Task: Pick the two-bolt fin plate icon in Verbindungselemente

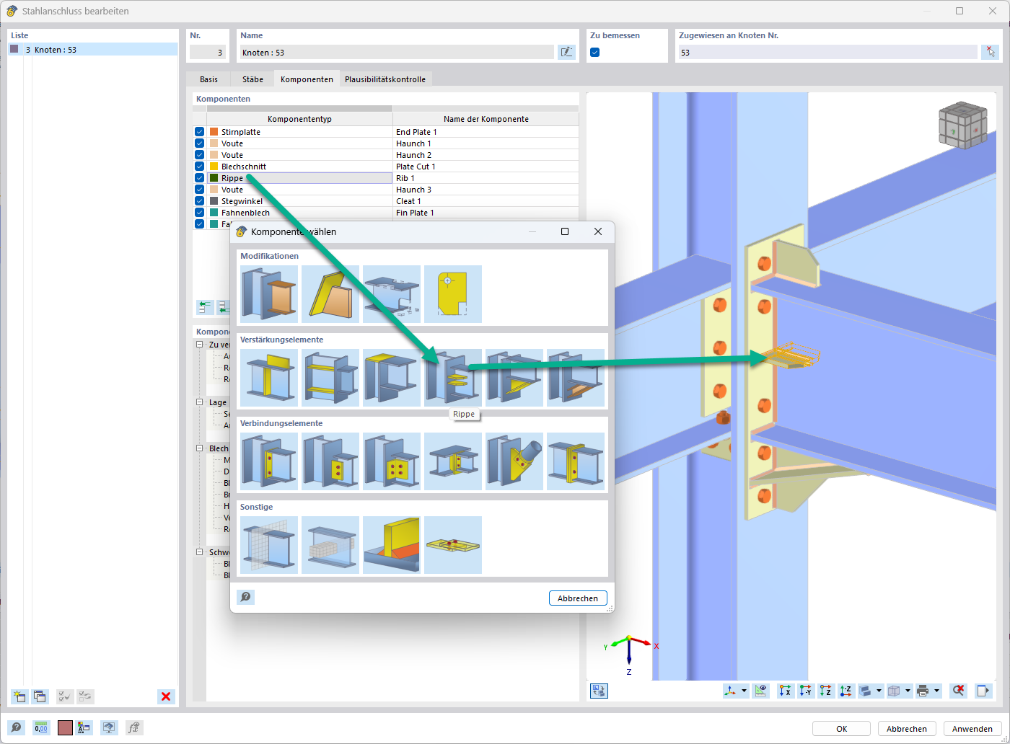Action: pyautogui.click(x=330, y=461)
